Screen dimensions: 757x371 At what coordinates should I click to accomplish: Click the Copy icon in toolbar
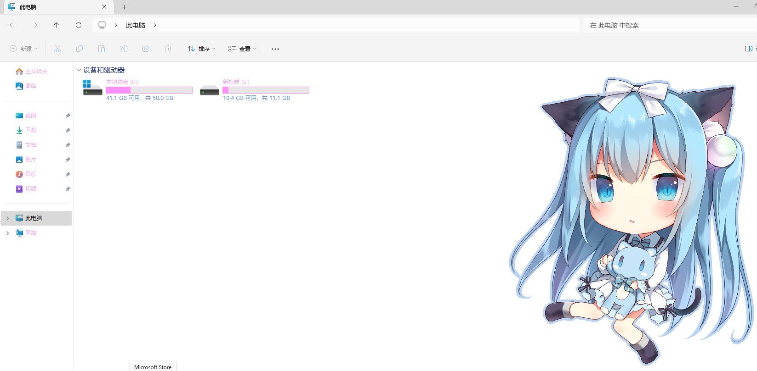pyautogui.click(x=80, y=49)
